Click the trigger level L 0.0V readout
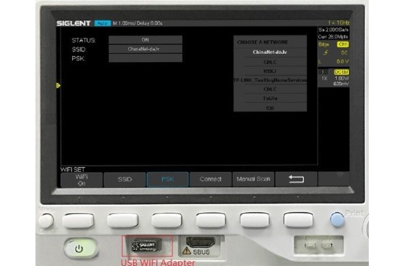Screen dimensions: 409x266 pyautogui.click(x=333, y=61)
